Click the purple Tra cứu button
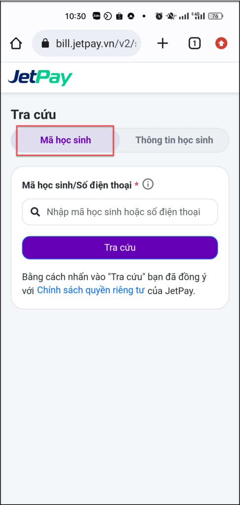This screenshot has height=505, width=240. [x=120, y=248]
